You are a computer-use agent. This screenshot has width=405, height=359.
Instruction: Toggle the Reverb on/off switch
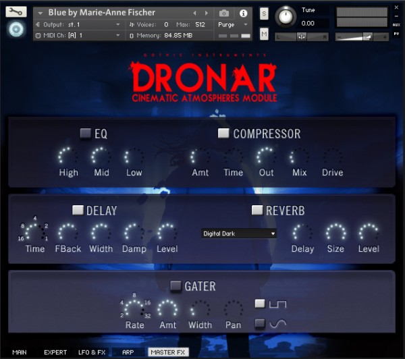tap(257, 210)
